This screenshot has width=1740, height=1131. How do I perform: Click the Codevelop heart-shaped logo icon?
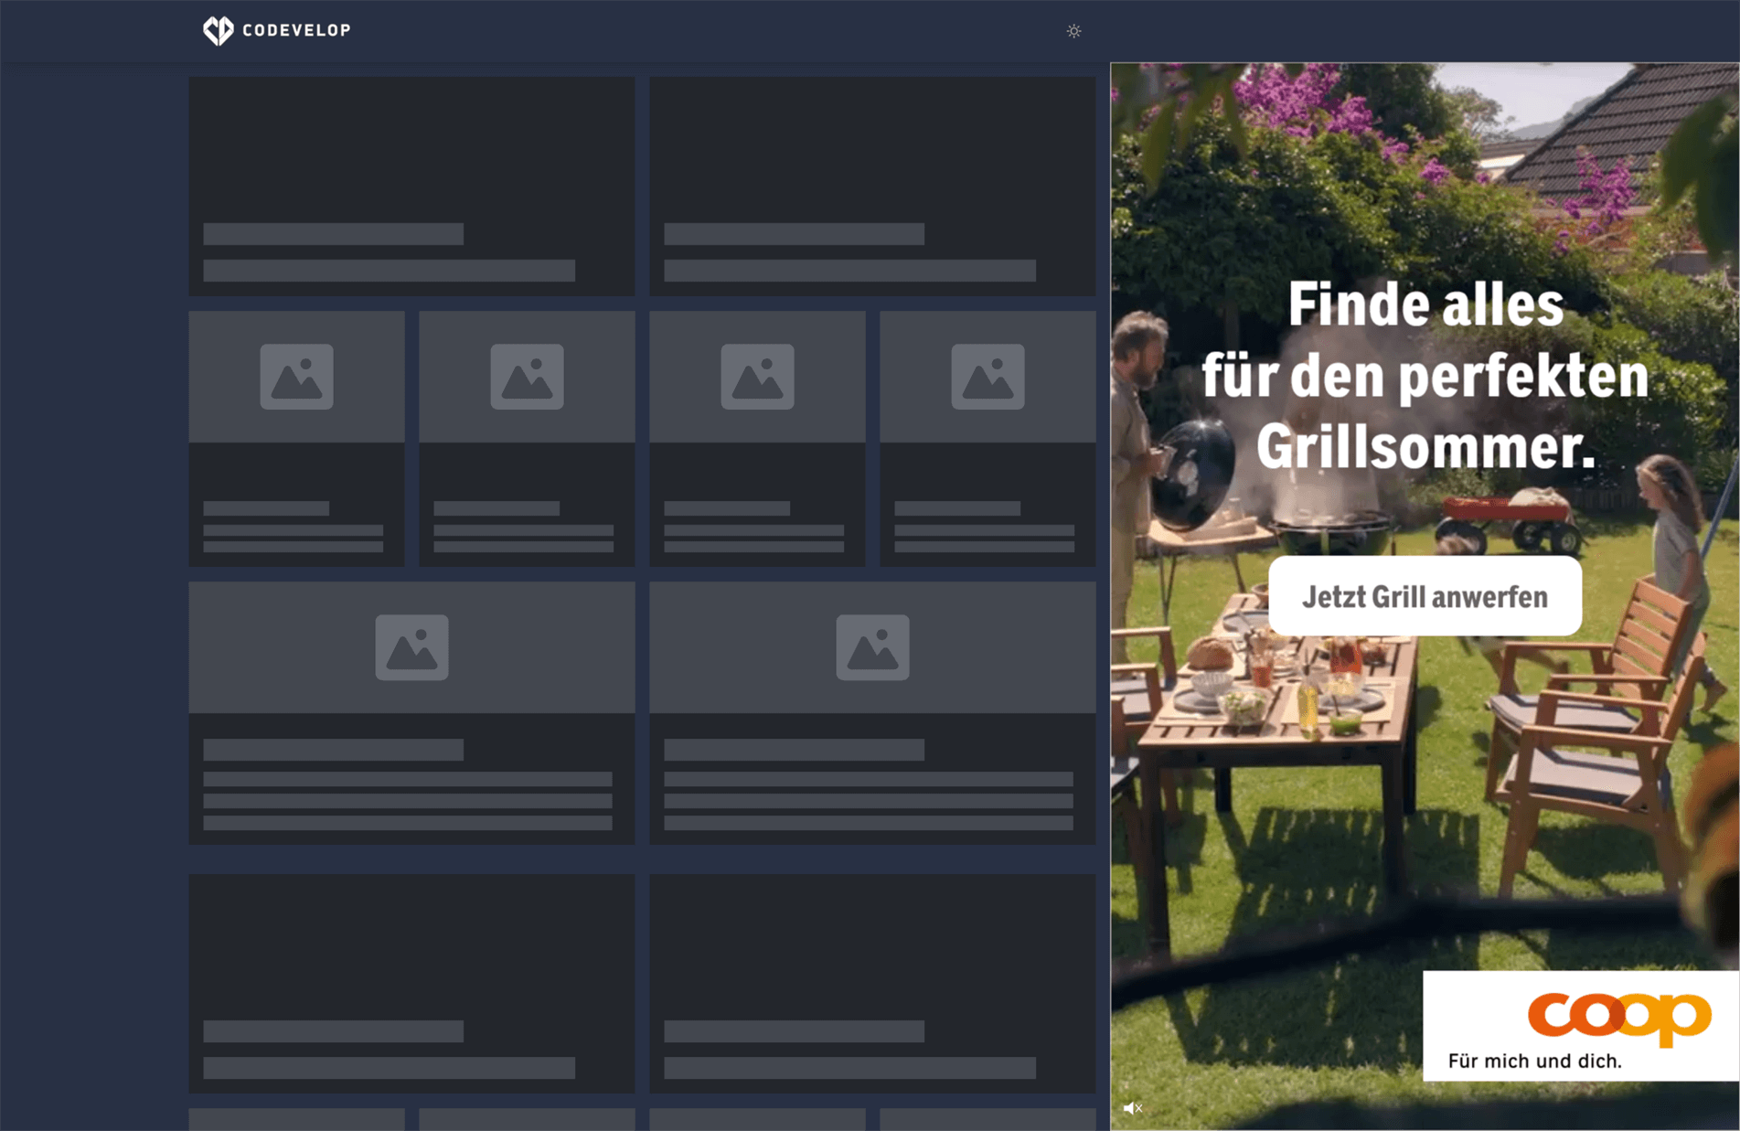218,30
